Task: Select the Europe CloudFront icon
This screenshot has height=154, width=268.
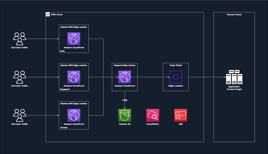Action: pyautogui.click(x=74, y=115)
